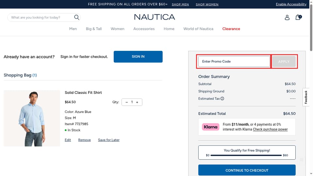The image size is (313, 176).
Task: Open the Big & Tall menu
Action: coord(94,29)
